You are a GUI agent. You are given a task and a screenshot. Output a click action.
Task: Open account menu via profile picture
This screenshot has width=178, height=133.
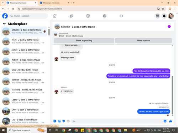[171, 16]
